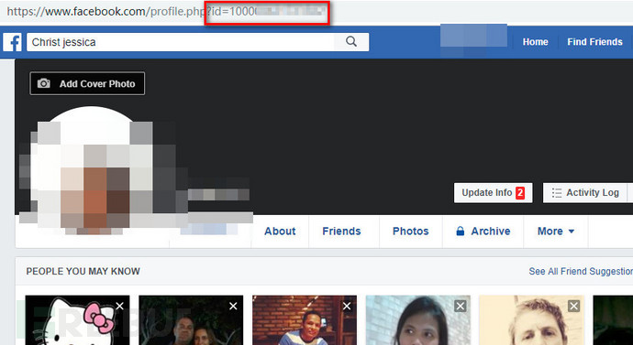Screen dimensions: 633x345
Task: Click the Update Info button
Action: [x=493, y=193]
